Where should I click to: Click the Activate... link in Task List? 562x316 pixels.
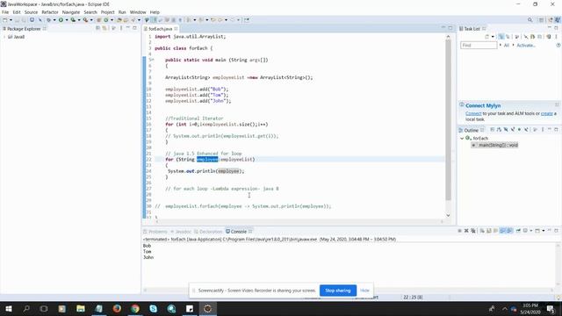(525, 45)
